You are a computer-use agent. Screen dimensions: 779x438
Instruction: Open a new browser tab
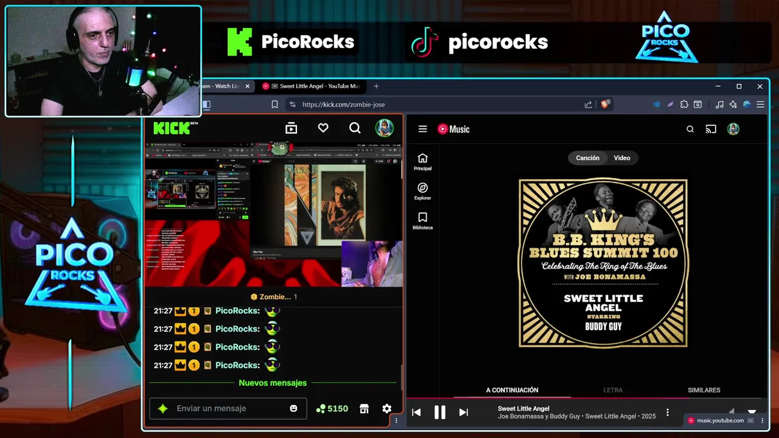click(376, 86)
